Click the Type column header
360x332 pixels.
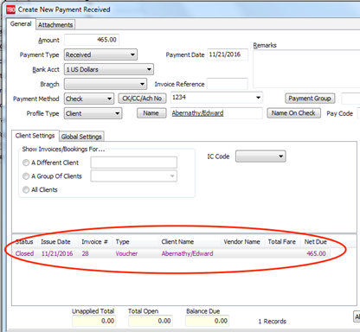click(136, 242)
